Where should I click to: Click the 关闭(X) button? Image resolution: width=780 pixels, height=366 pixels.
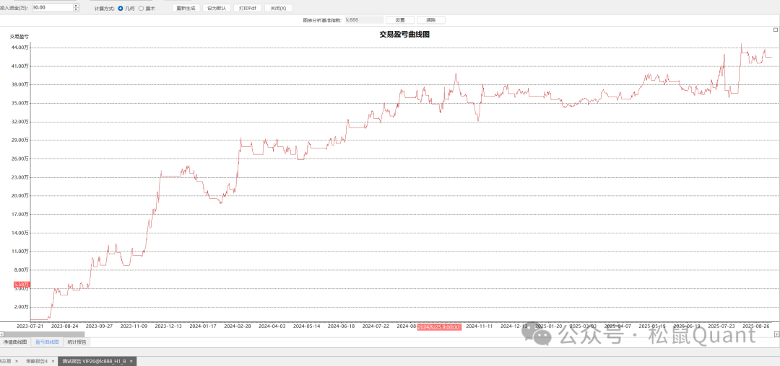coord(278,8)
